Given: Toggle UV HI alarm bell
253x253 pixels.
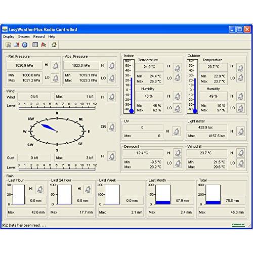Looking at the screenshot, I should point(176,132).
